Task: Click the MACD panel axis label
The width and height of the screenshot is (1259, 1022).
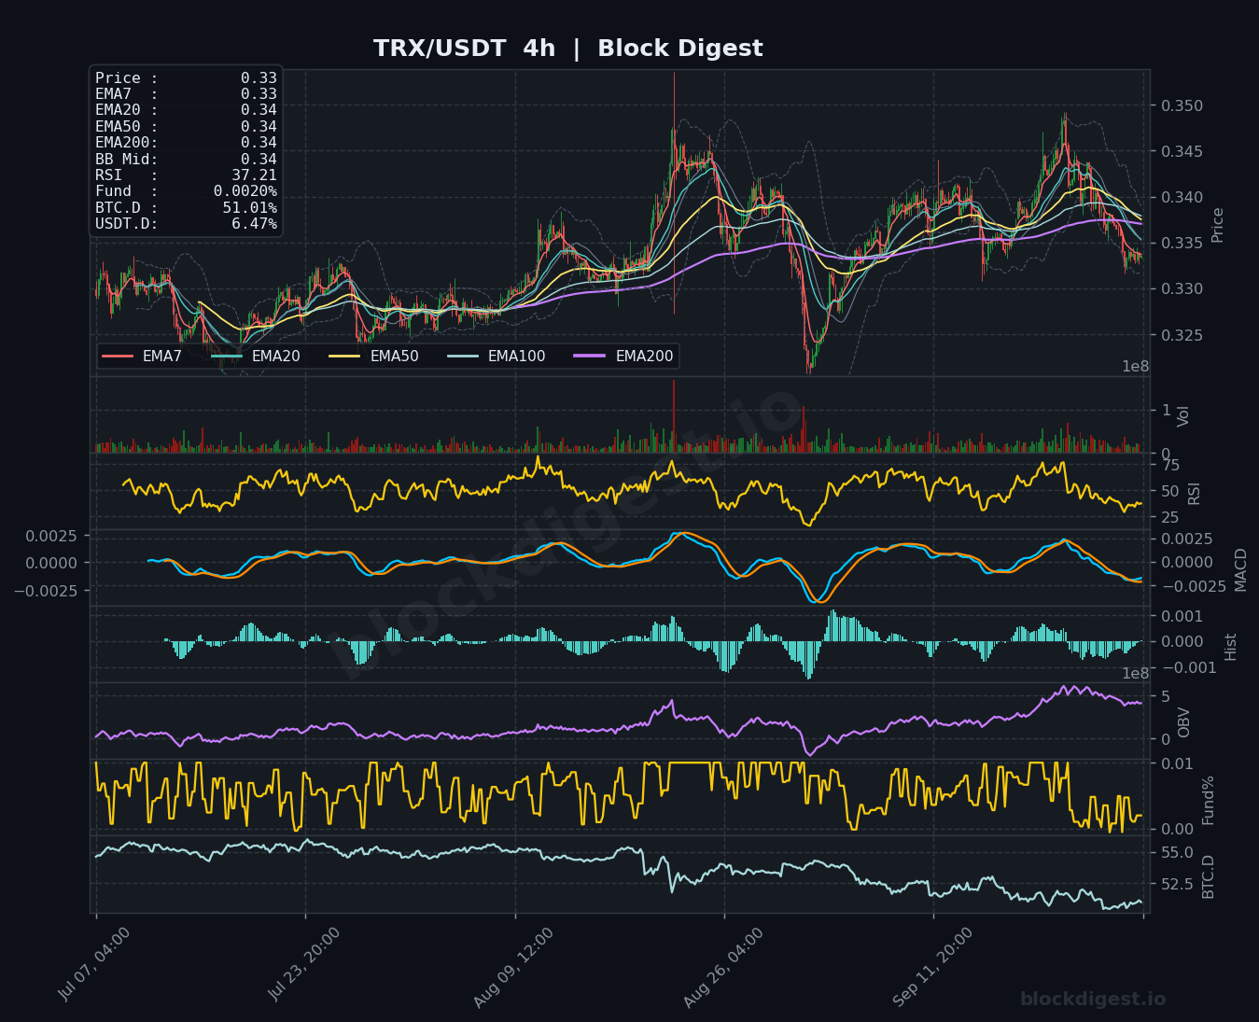Action: (x=1240, y=569)
